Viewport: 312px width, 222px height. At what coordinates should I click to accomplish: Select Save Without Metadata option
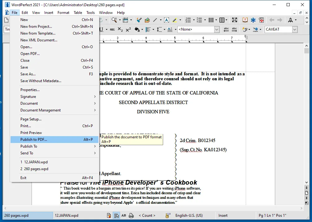coord(54,81)
